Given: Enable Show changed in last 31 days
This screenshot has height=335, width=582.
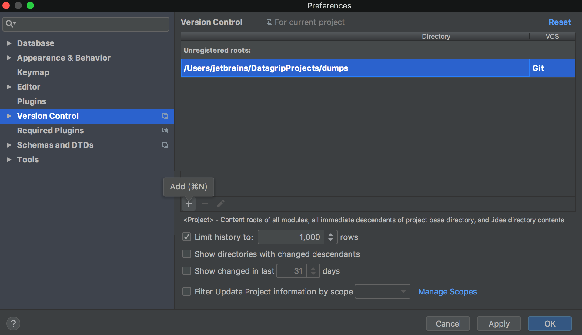Looking at the screenshot, I should point(187,271).
